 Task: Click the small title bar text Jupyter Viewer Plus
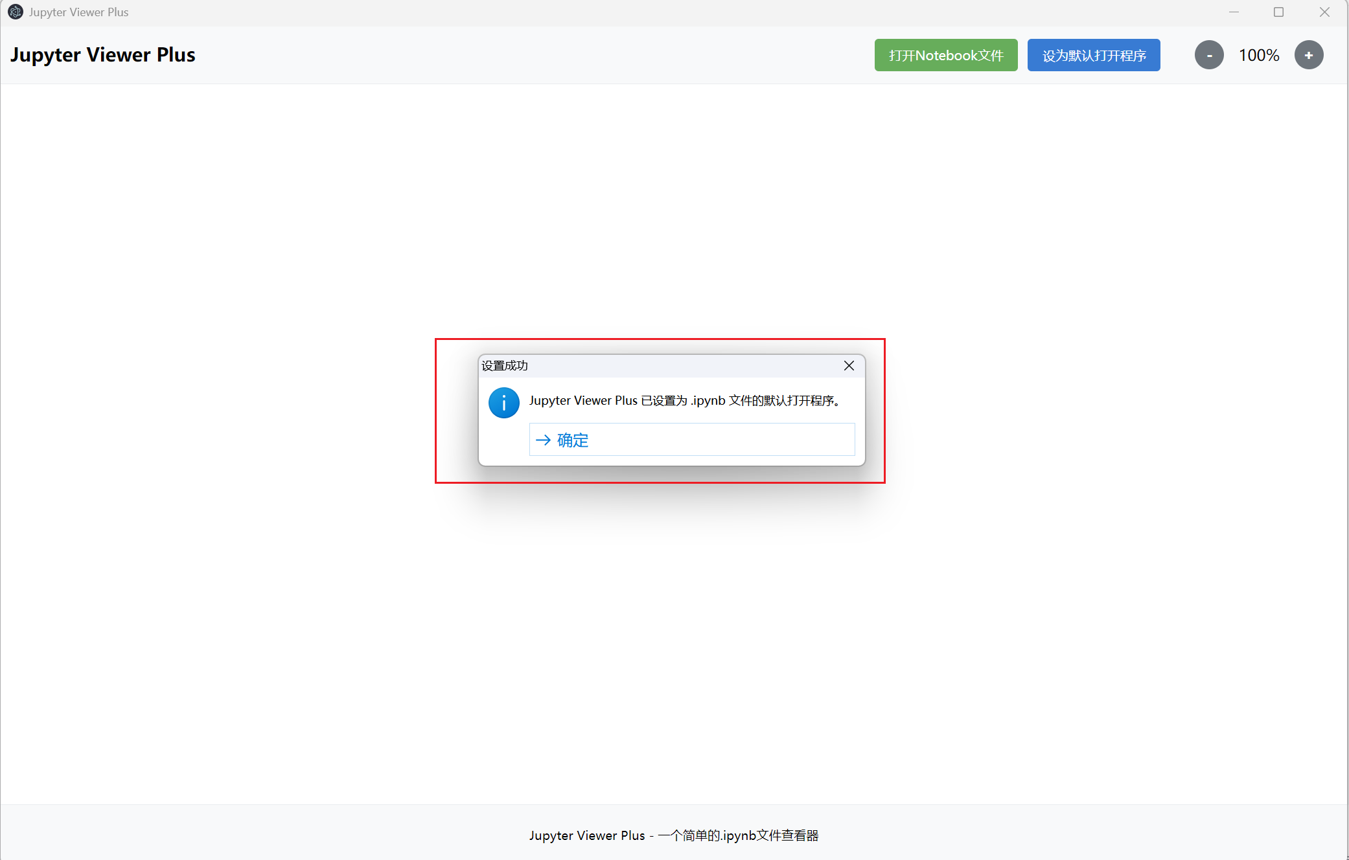[78, 12]
